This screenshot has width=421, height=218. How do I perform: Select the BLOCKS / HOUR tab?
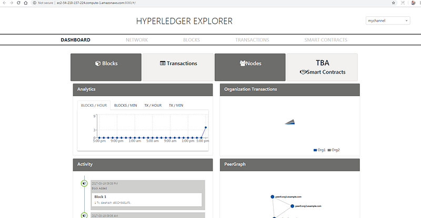pos(94,106)
